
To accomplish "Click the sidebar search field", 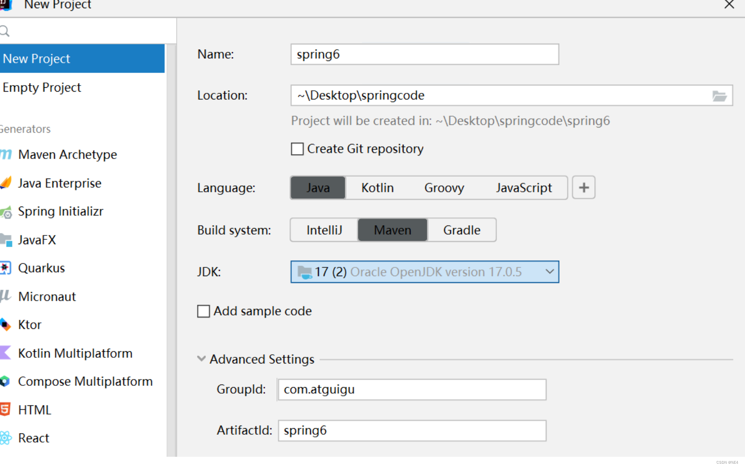I will coord(88,31).
